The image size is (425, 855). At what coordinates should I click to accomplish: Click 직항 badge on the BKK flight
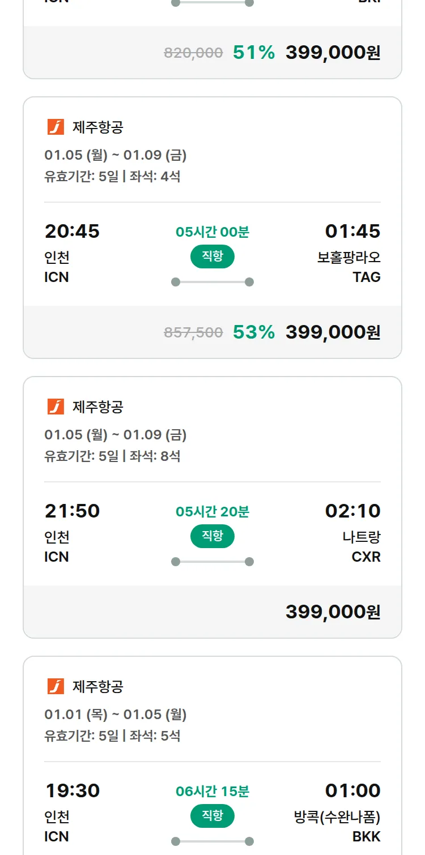pos(212,816)
